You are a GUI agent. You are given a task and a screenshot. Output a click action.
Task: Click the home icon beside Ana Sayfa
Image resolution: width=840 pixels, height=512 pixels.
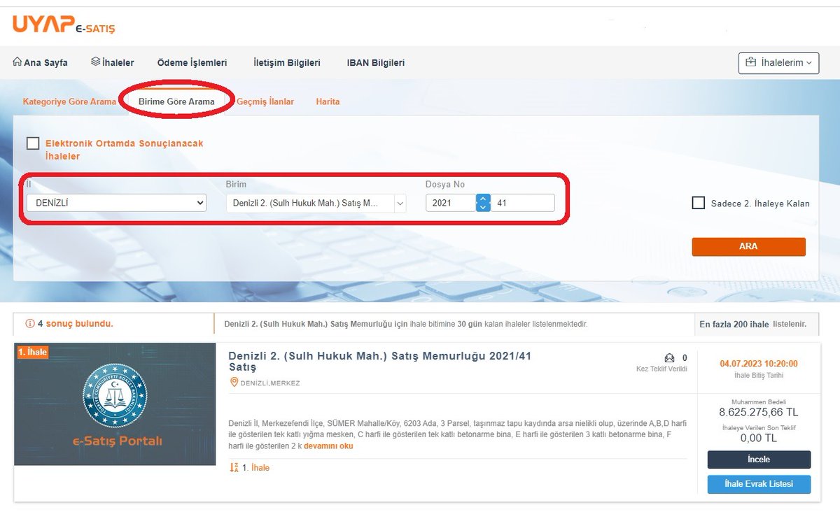(17, 62)
